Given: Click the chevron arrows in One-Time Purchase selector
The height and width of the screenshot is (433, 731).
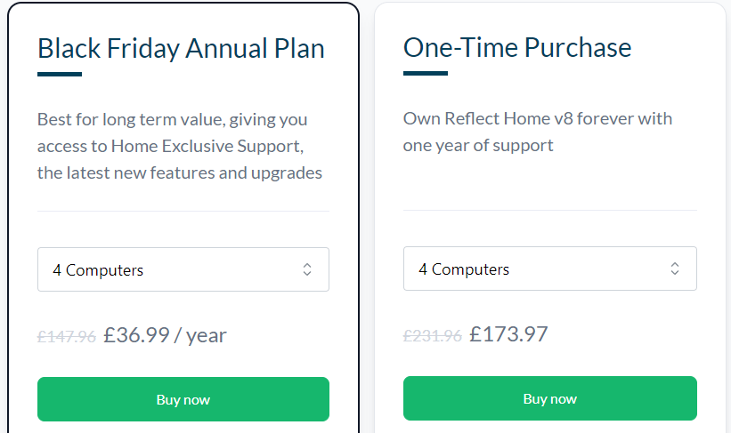Looking at the screenshot, I should point(675,269).
